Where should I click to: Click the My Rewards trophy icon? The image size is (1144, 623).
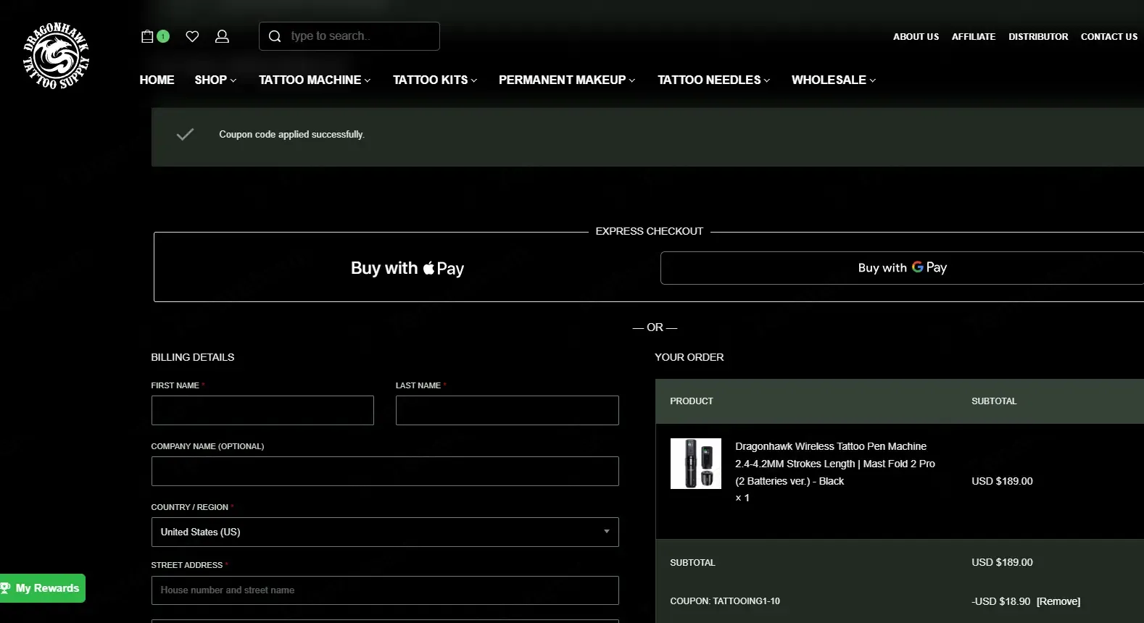[x=6, y=588]
